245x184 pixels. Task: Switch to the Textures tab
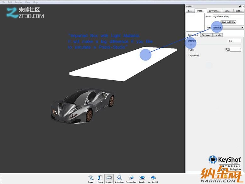[x=206, y=35]
